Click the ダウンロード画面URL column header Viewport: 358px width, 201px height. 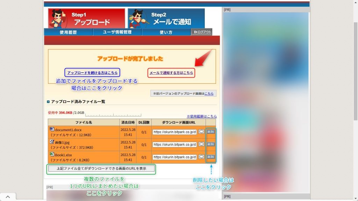point(179,122)
